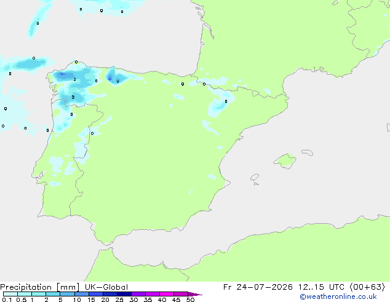Choose the 20–25 mm dark blue swatch
Image resolution: width=390 pixels, height=302 pixels.
(x=110, y=294)
